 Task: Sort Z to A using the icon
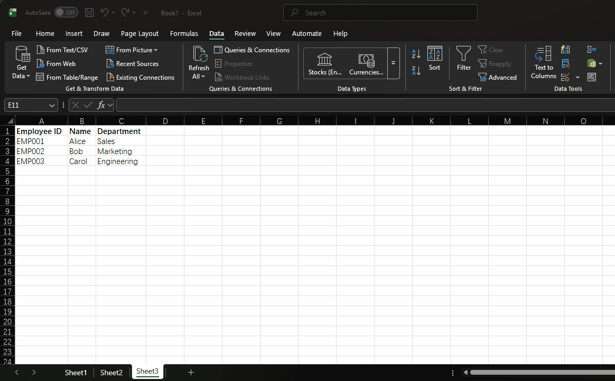(416, 70)
